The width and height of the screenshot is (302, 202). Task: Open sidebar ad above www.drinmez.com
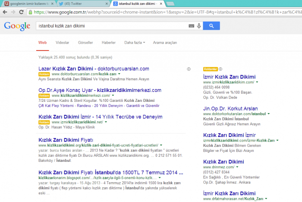click(223, 162)
